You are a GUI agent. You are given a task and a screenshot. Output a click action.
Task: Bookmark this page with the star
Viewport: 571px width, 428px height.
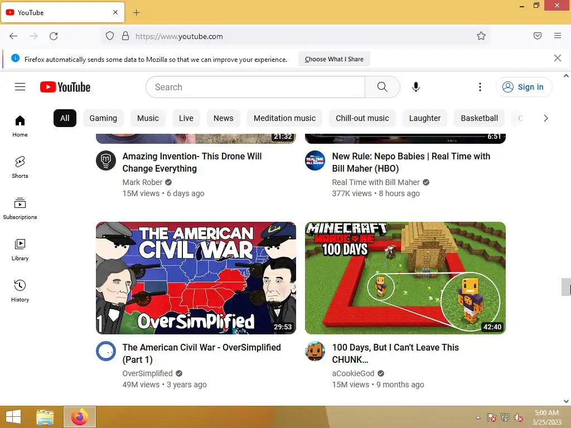[x=481, y=36]
